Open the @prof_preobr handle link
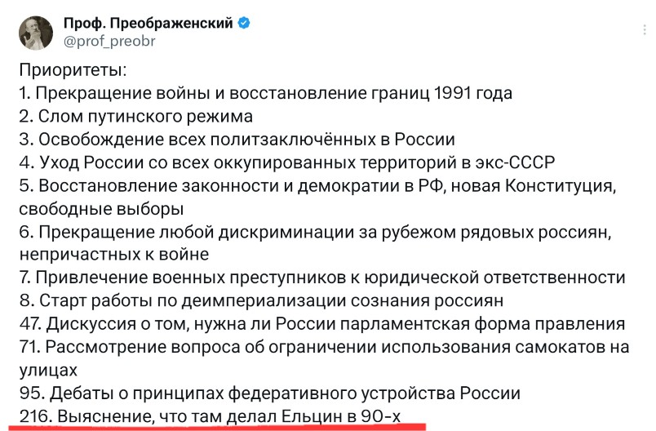The width and height of the screenshot is (656, 431). (109, 41)
